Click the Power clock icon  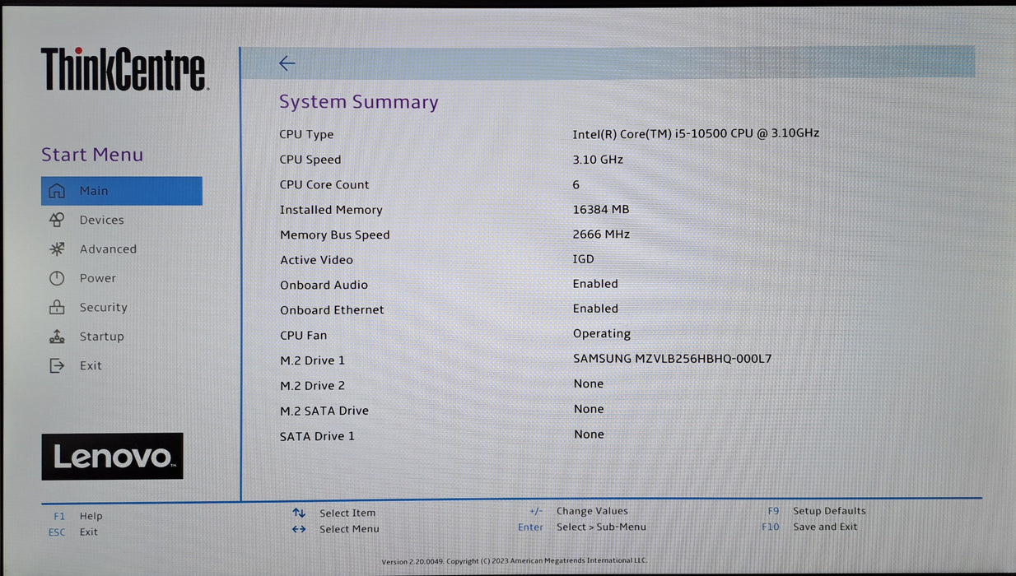click(57, 278)
